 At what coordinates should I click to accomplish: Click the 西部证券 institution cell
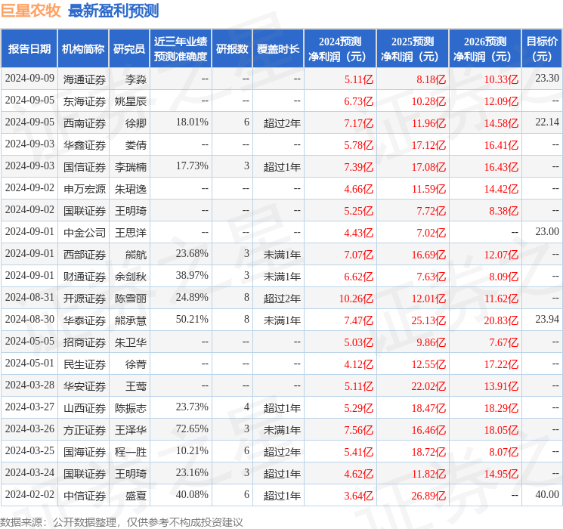[85, 255]
